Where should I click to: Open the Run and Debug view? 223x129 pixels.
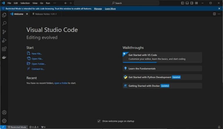pyautogui.click(x=4, y=41)
